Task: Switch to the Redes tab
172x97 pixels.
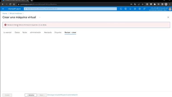Action: 25,32
